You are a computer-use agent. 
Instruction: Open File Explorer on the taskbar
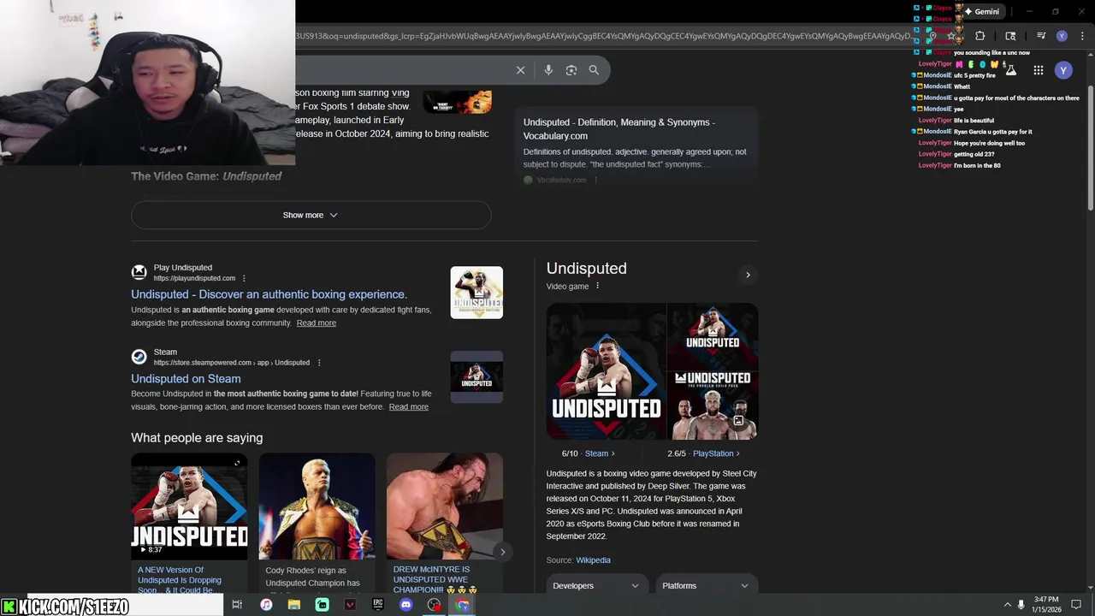(294, 605)
